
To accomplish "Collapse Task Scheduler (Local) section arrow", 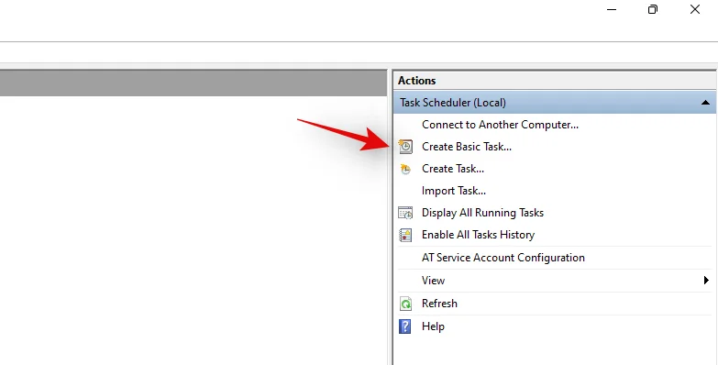I will coord(705,103).
